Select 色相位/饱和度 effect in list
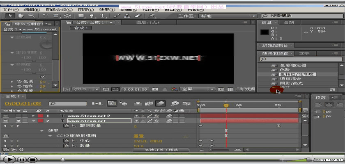 pyautogui.click(x=297, y=75)
